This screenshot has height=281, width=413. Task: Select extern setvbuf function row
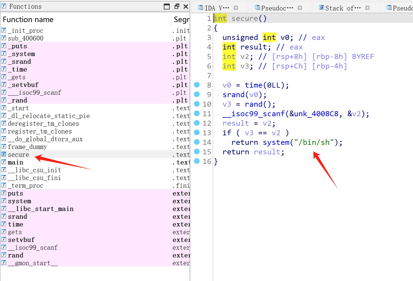click(x=95, y=240)
